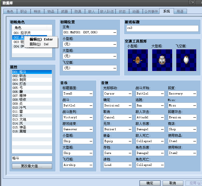Click the 取消 button

(x=173, y=183)
